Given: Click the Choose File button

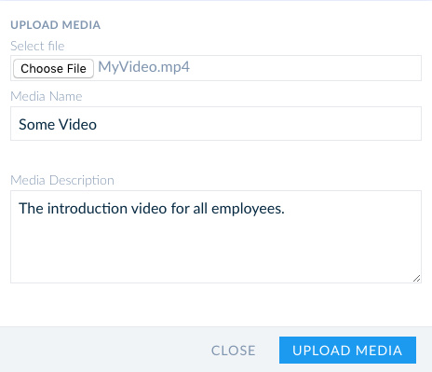Looking at the screenshot, I should (x=53, y=69).
